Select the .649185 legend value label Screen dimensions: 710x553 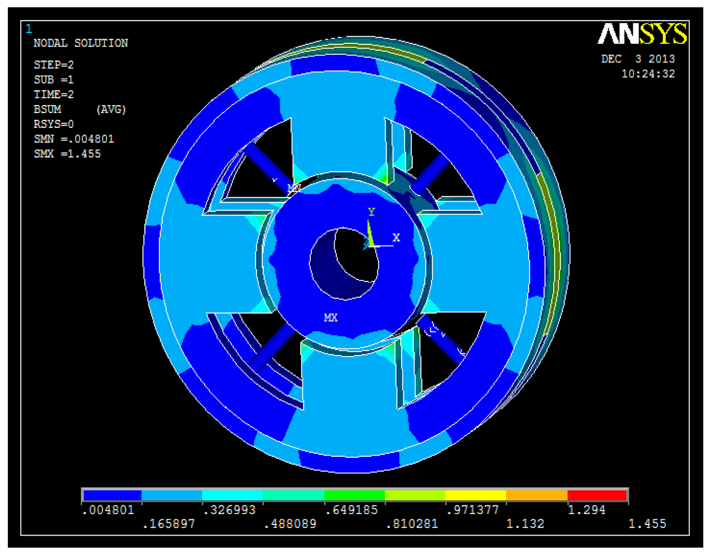(x=352, y=510)
